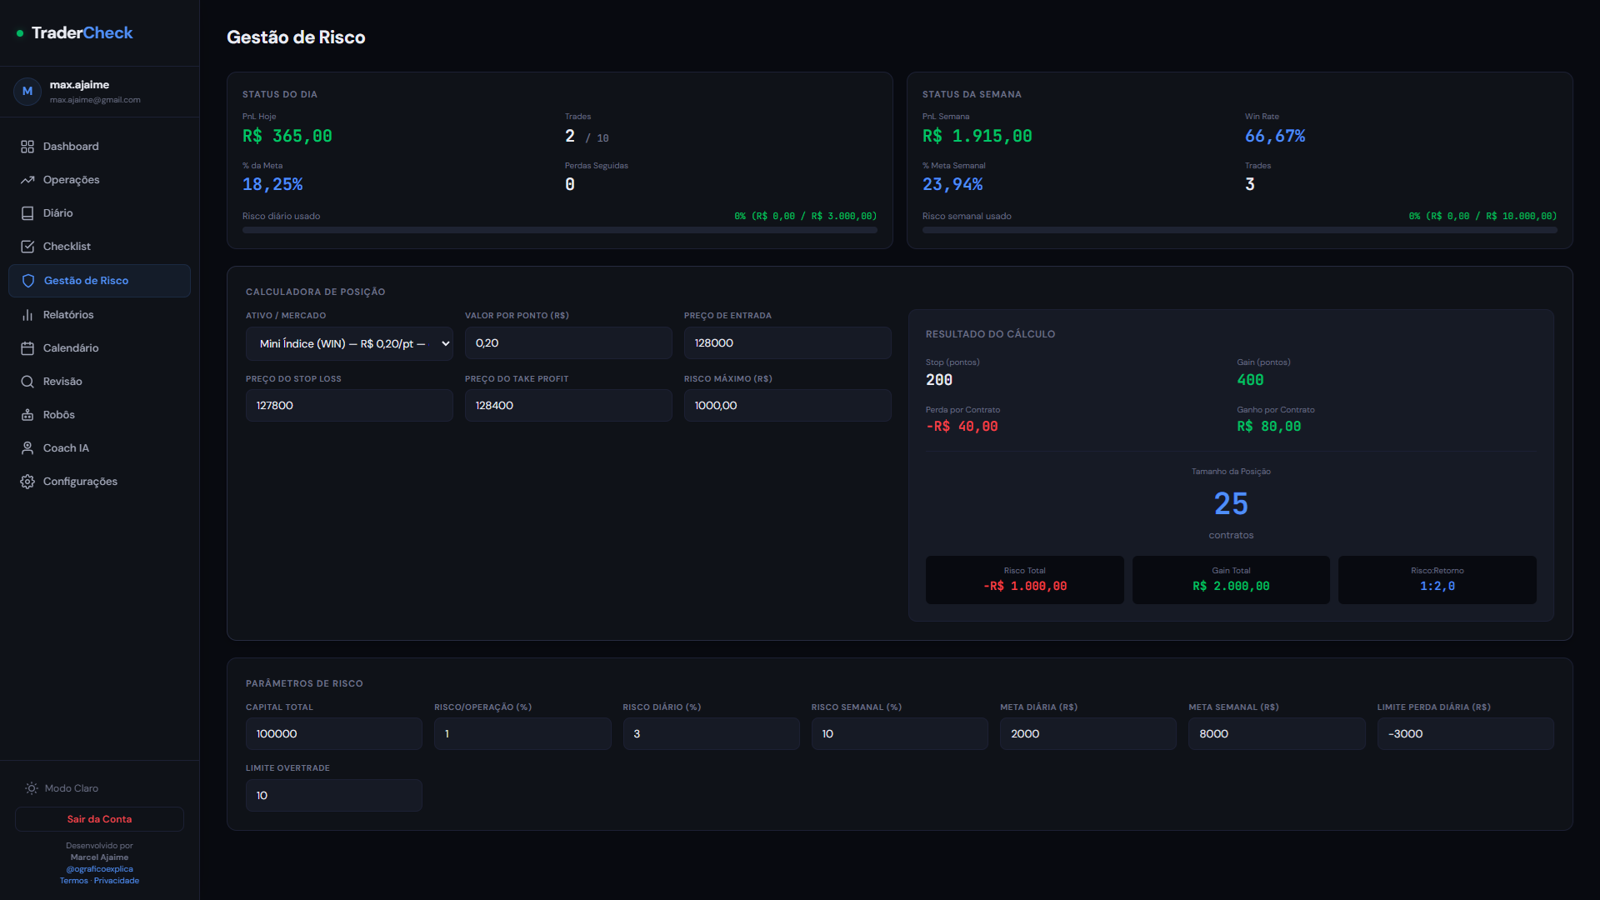This screenshot has height=900, width=1600.
Task: Enable Modo Claro theme
Action: coord(71,787)
